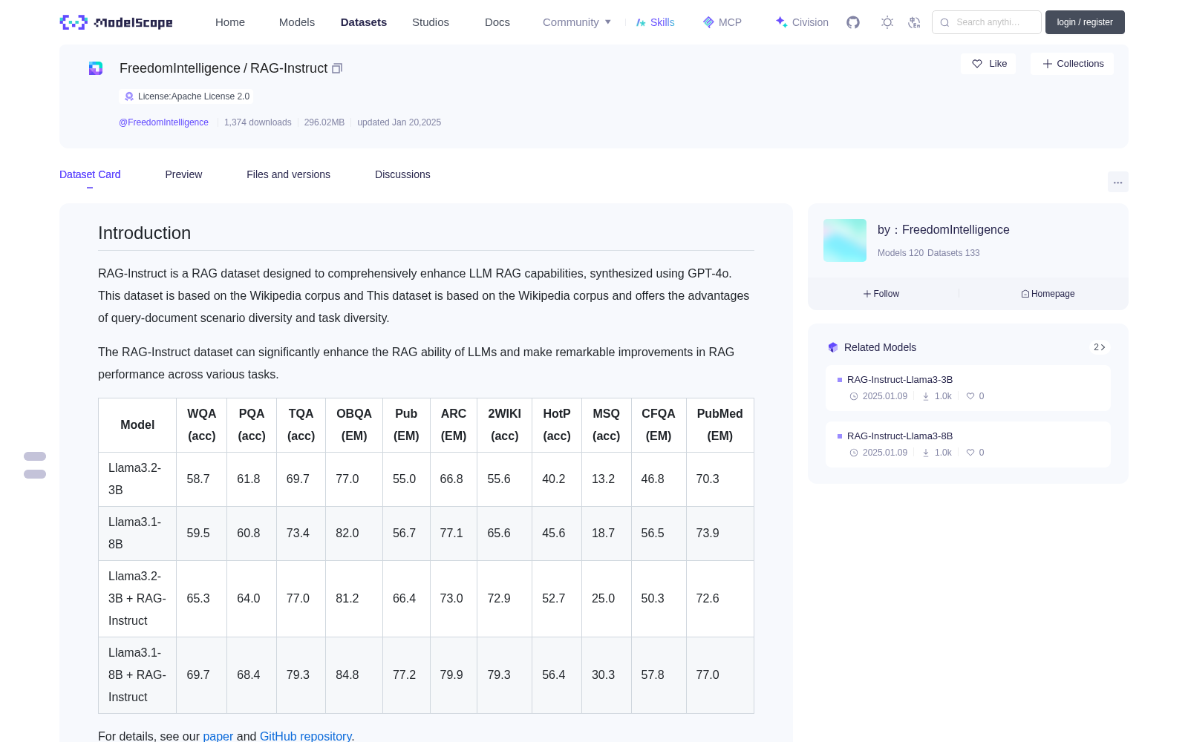Toggle the light/dark theme sun icon

pyautogui.click(x=887, y=22)
